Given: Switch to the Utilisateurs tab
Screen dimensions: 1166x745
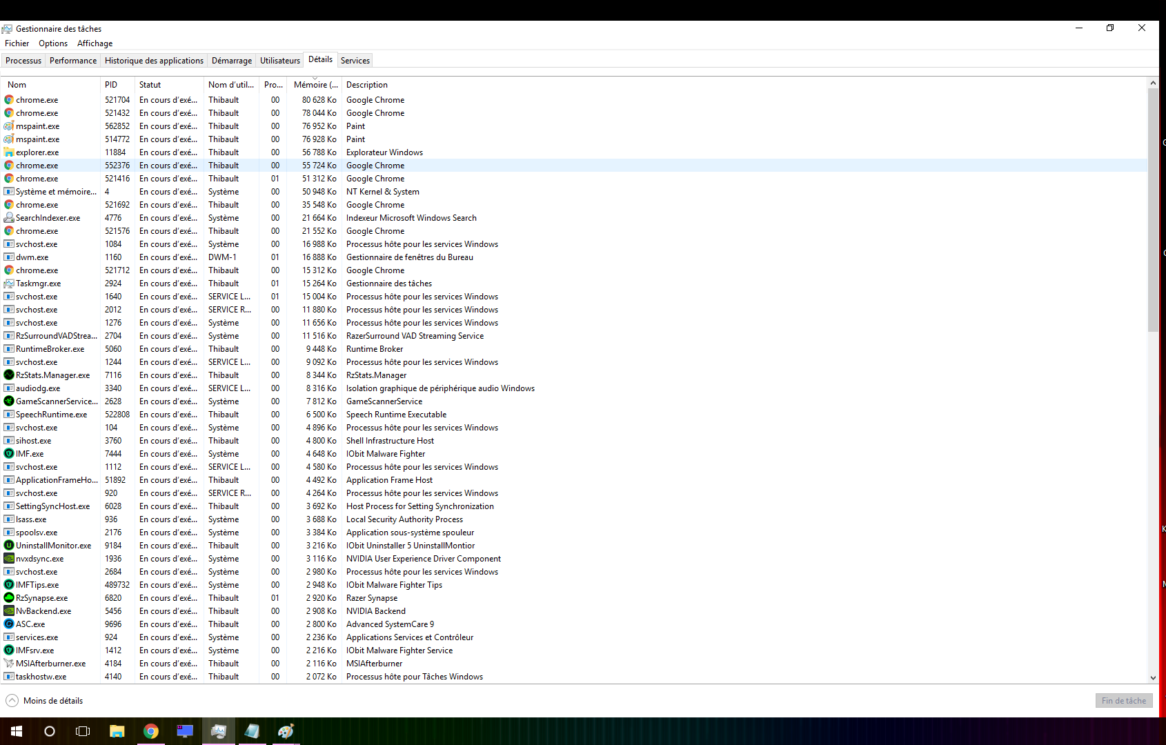Looking at the screenshot, I should [280, 61].
